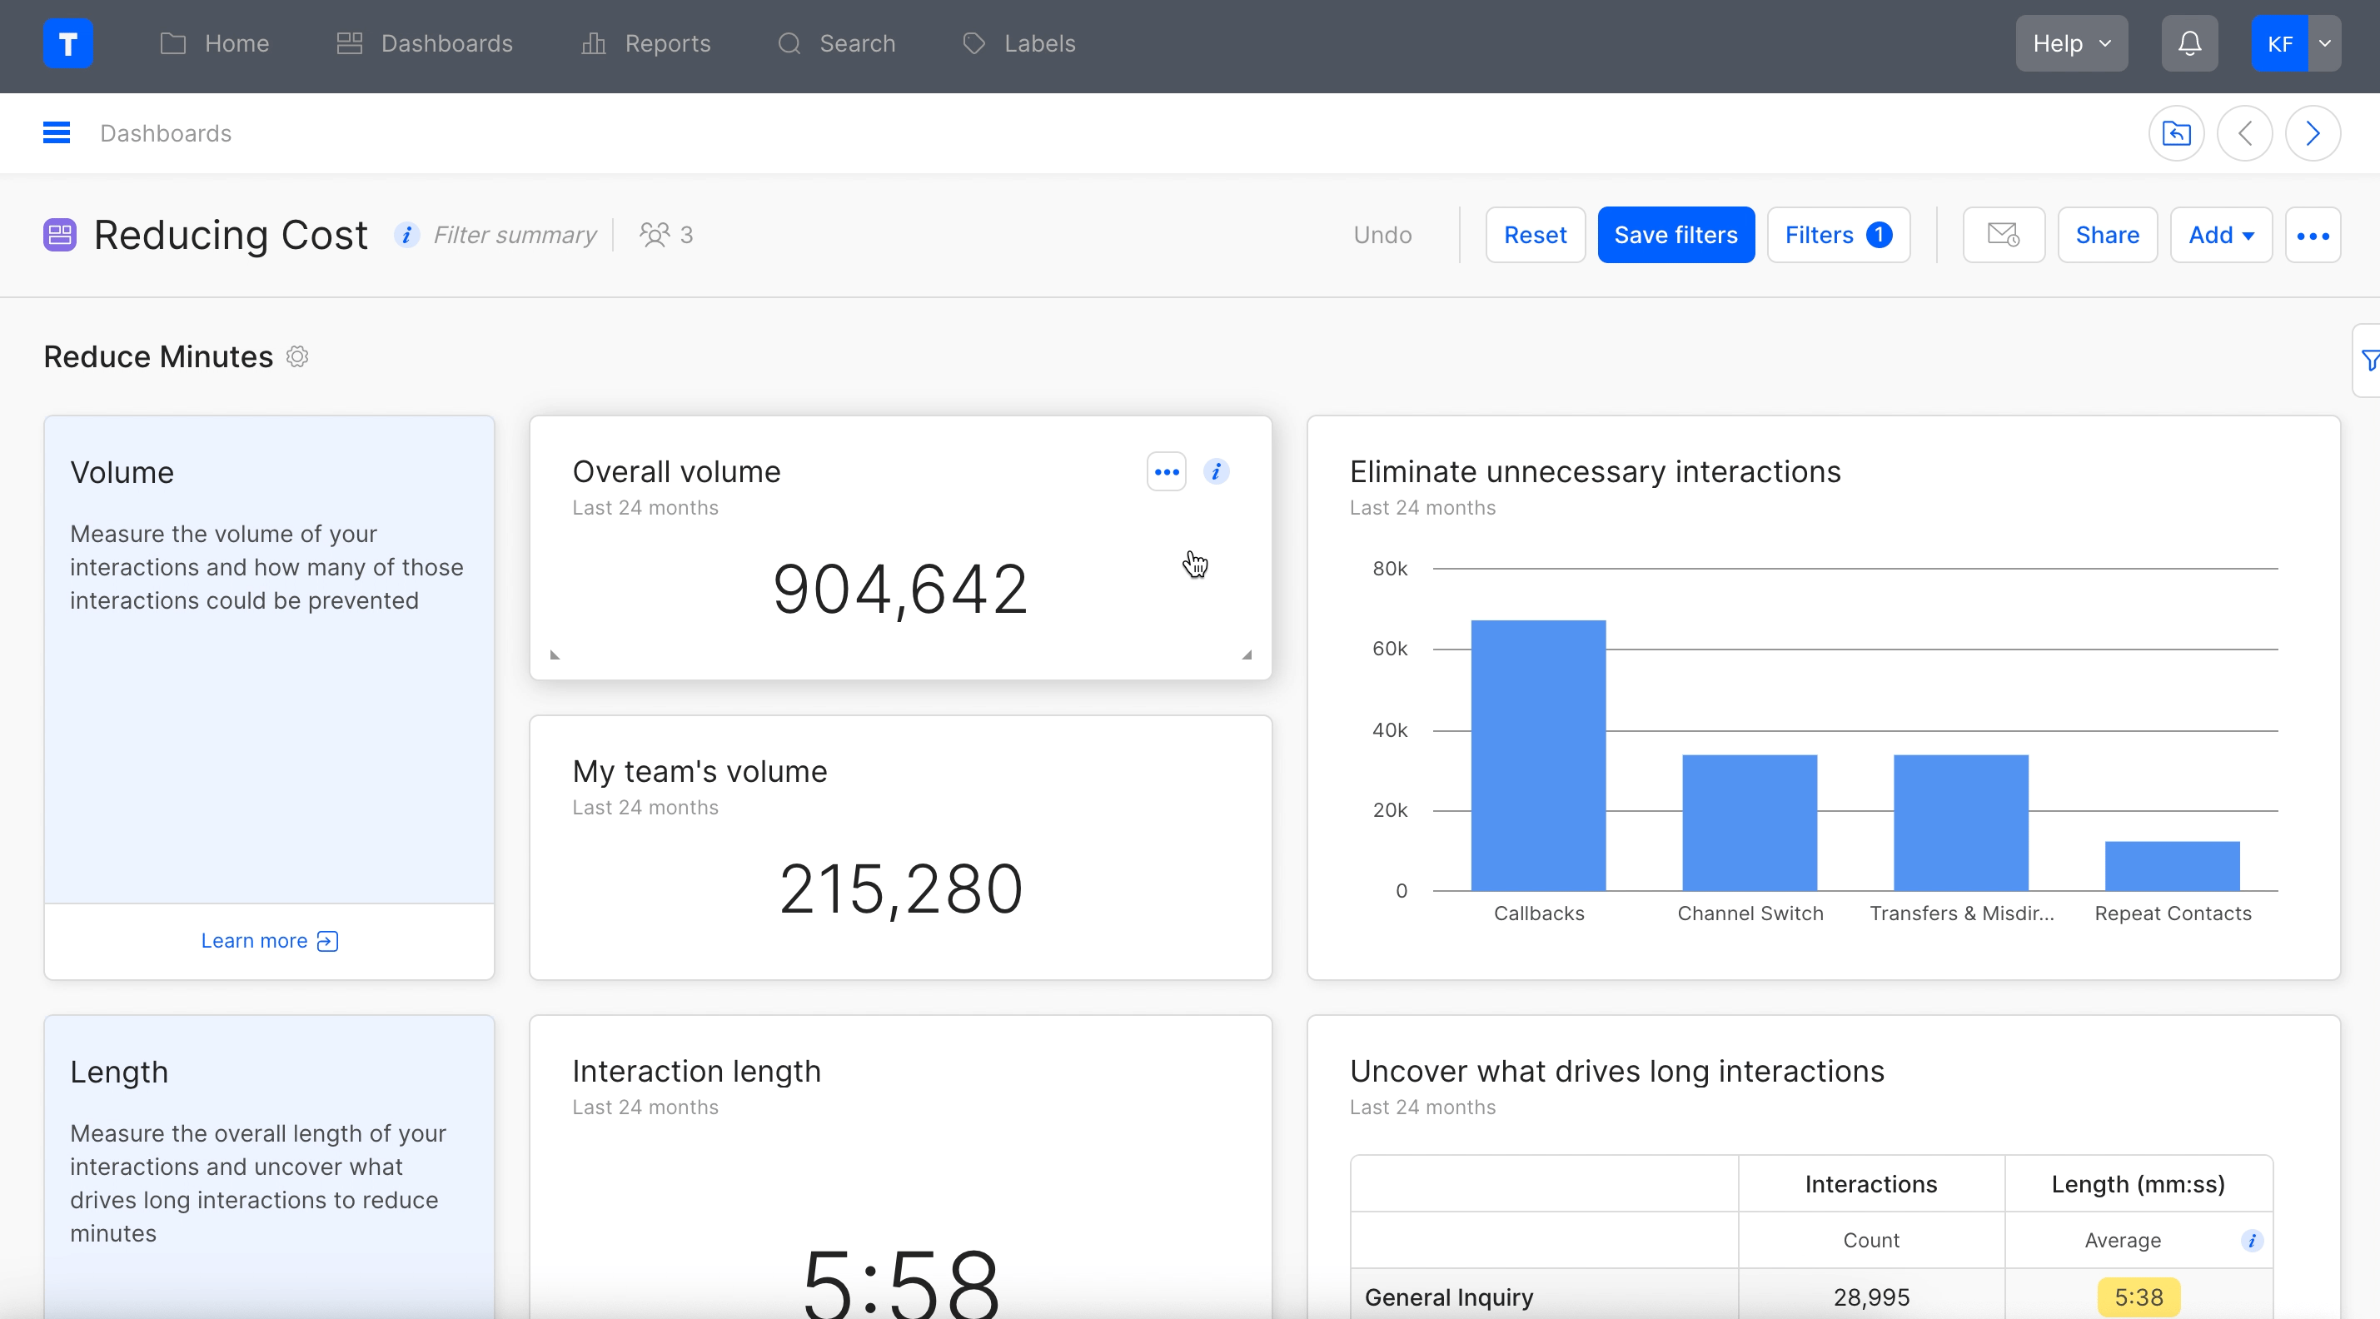This screenshot has height=1319, width=2380.
Task: Click the scheduled email envelope icon
Action: [2003, 235]
